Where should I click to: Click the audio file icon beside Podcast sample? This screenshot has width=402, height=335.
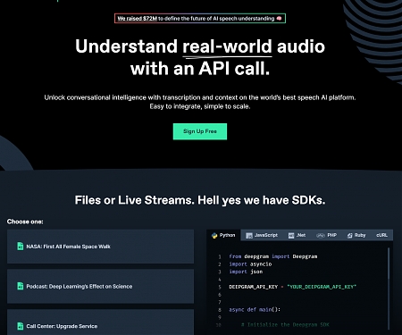point(20,286)
